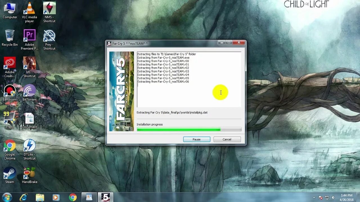Open the network tray icon
This screenshot has width=360, height=202.
327,198
